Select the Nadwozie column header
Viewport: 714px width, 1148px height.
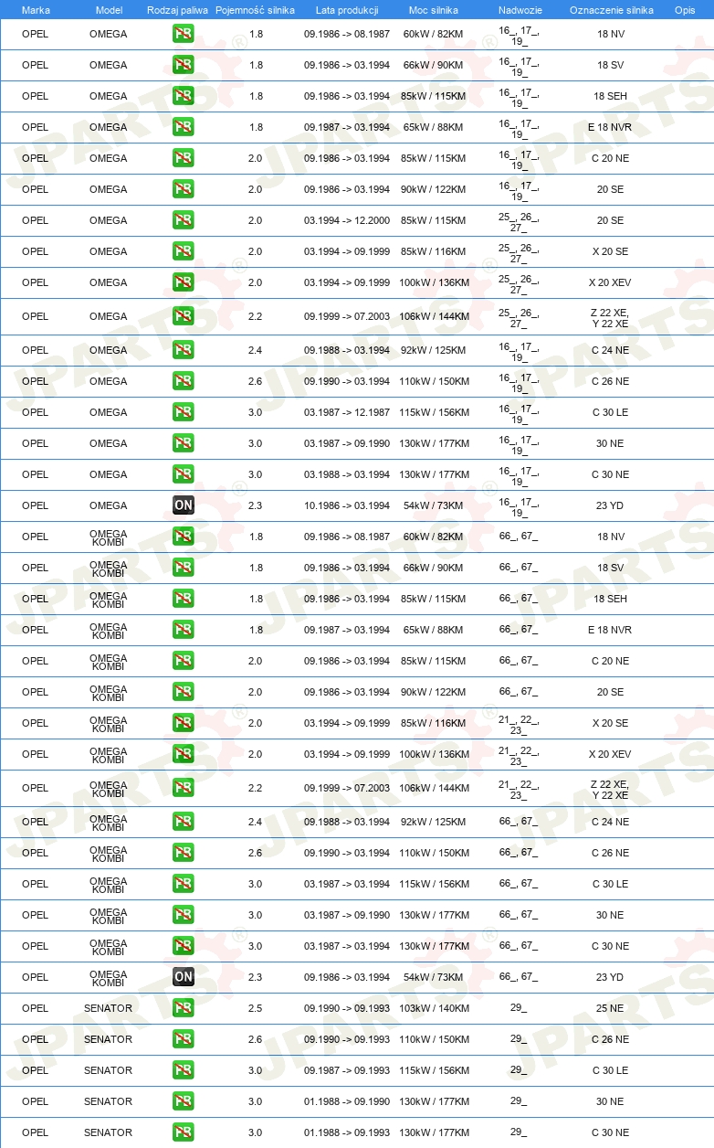pos(520,10)
